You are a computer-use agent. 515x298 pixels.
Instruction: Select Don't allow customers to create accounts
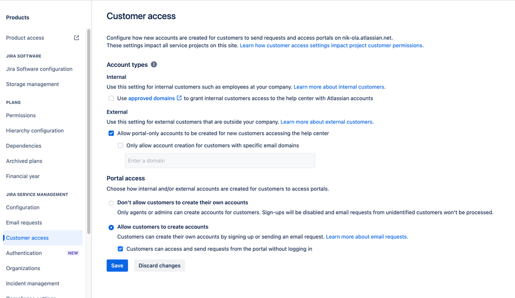tap(111, 203)
